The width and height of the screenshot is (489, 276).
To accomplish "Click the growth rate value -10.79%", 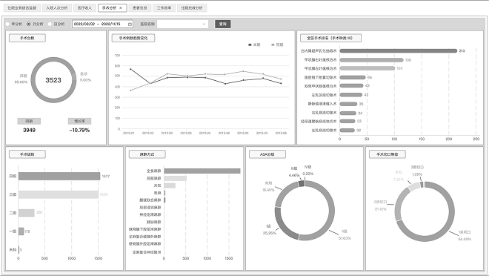I will click(x=79, y=130).
